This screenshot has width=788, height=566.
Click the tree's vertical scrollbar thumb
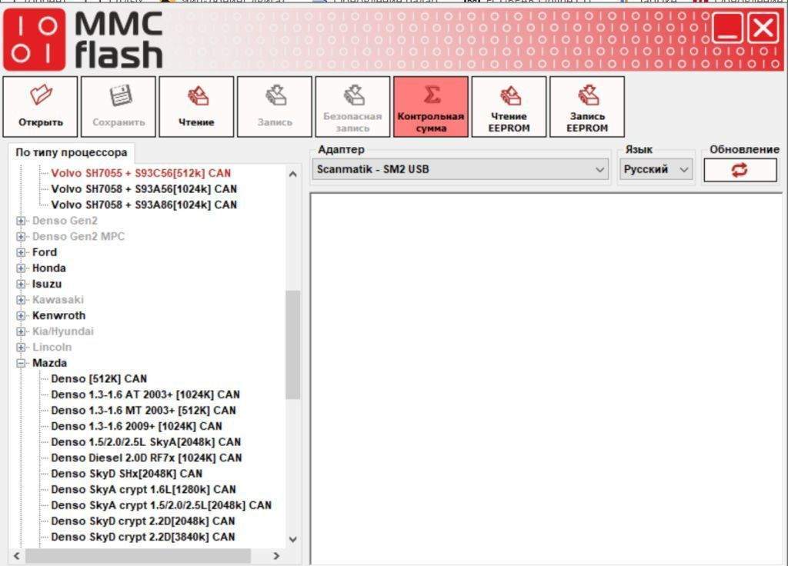point(293,345)
